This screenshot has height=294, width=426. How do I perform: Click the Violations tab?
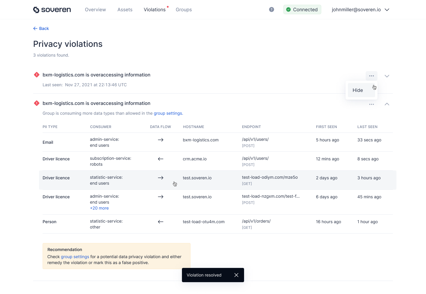tap(154, 9)
